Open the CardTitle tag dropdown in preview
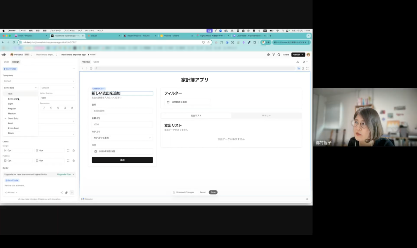Viewport: 417px width, 248px height. 98,89
